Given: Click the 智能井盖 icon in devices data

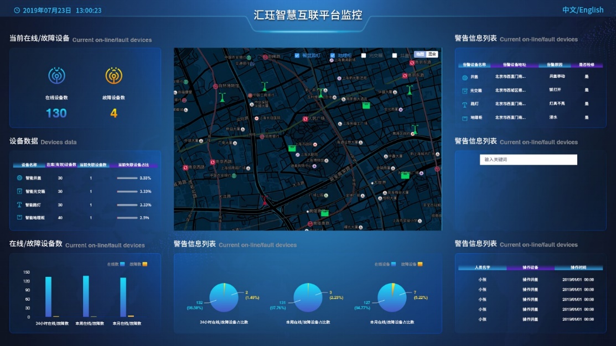Looking at the screenshot, I should click(x=19, y=178).
